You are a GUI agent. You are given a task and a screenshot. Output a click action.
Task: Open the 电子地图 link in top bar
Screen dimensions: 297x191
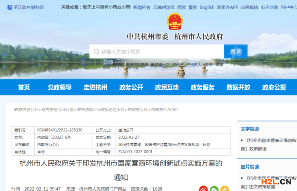(x=269, y=7)
